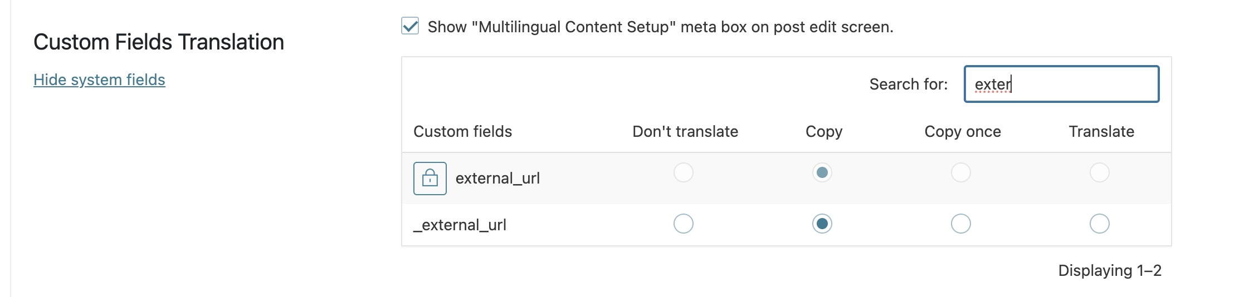
Task: Click the _external_url field name
Action: [x=460, y=225]
